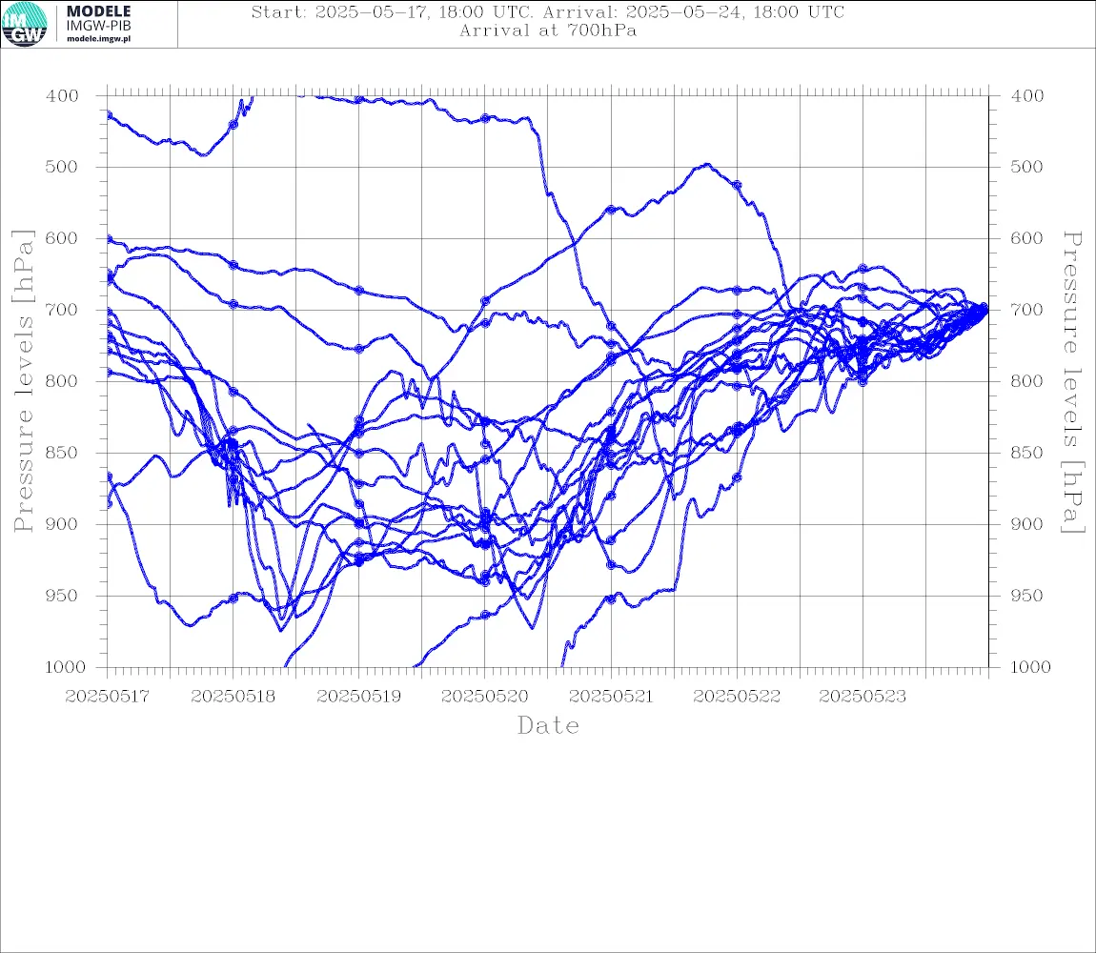Click the 20250518 date label
The height and width of the screenshot is (953, 1096).
point(233,697)
